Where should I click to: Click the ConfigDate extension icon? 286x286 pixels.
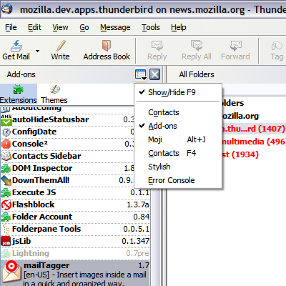(x=6, y=132)
